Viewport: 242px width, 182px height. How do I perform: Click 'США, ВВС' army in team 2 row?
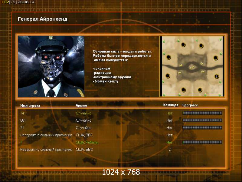point(84,150)
